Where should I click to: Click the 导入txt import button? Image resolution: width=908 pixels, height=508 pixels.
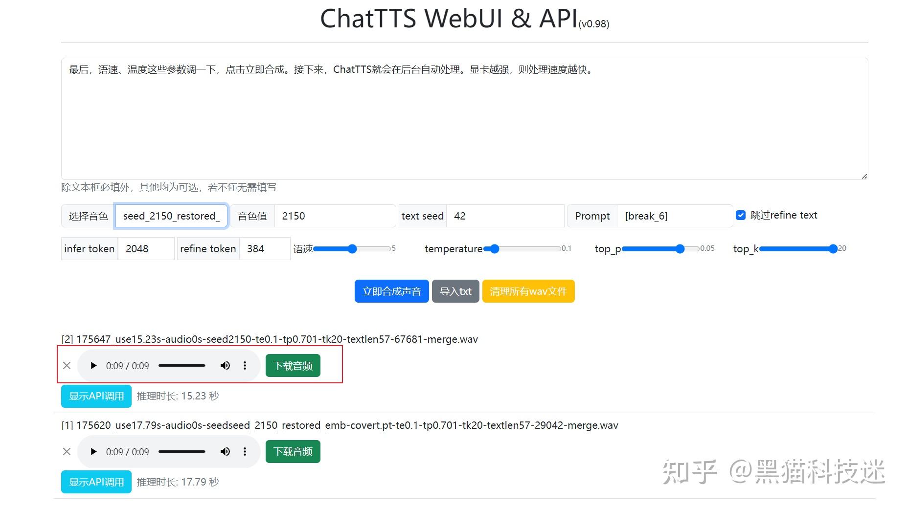coord(455,291)
